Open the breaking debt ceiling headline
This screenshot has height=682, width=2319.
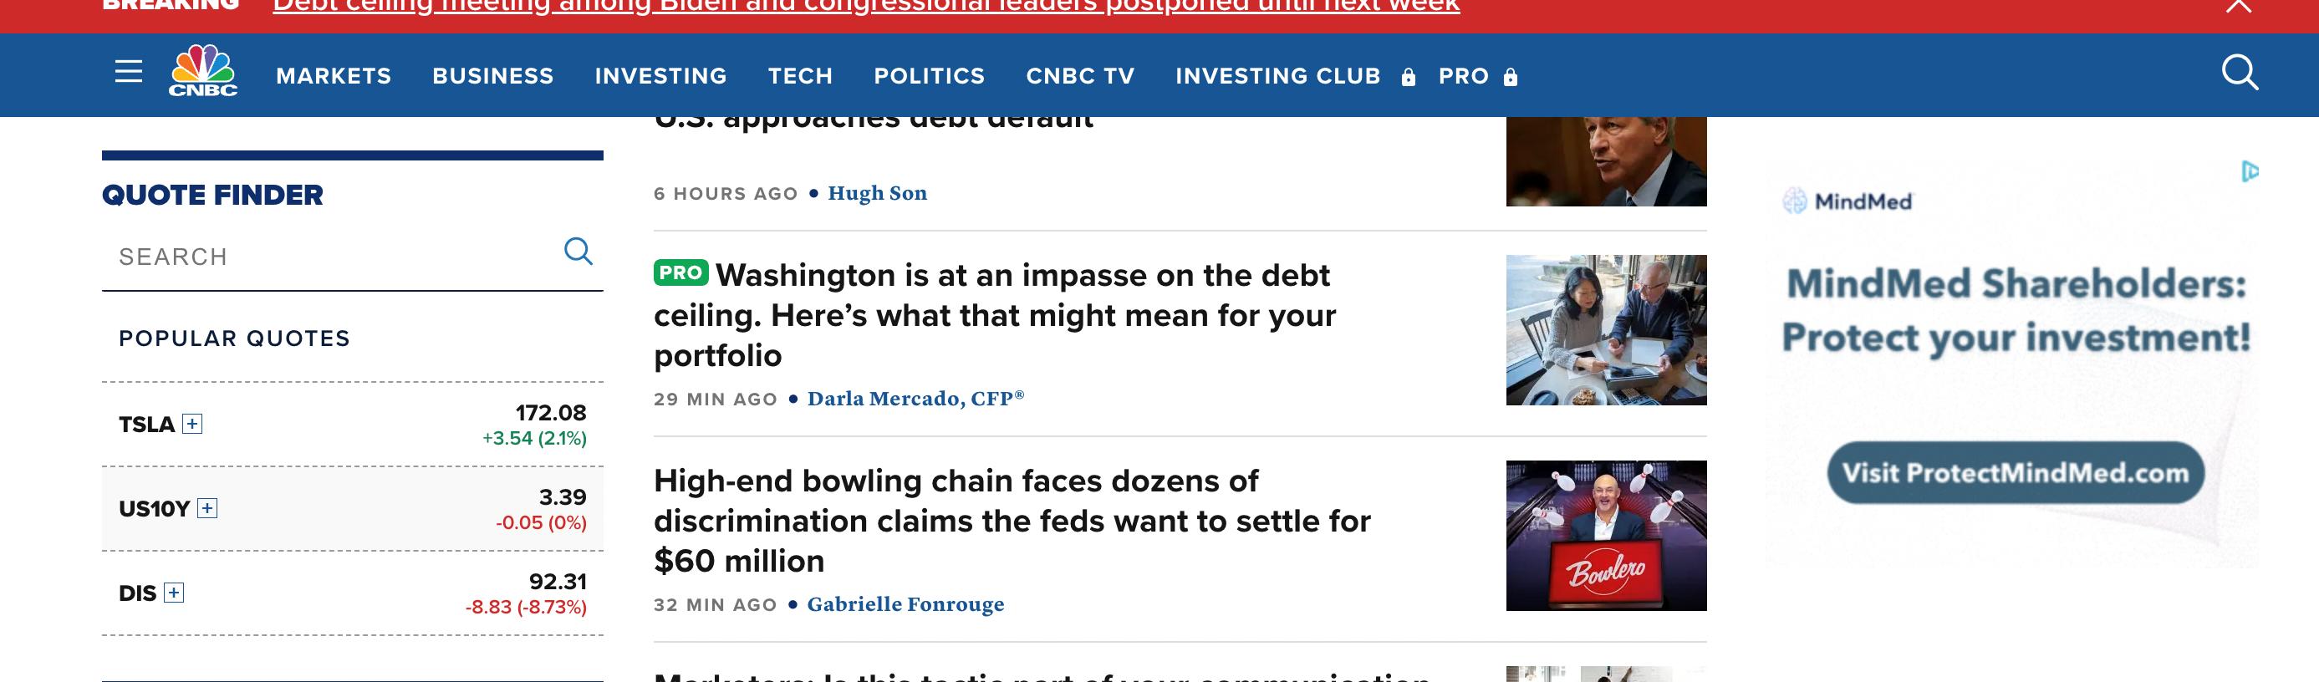pyautogui.click(x=865, y=8)
